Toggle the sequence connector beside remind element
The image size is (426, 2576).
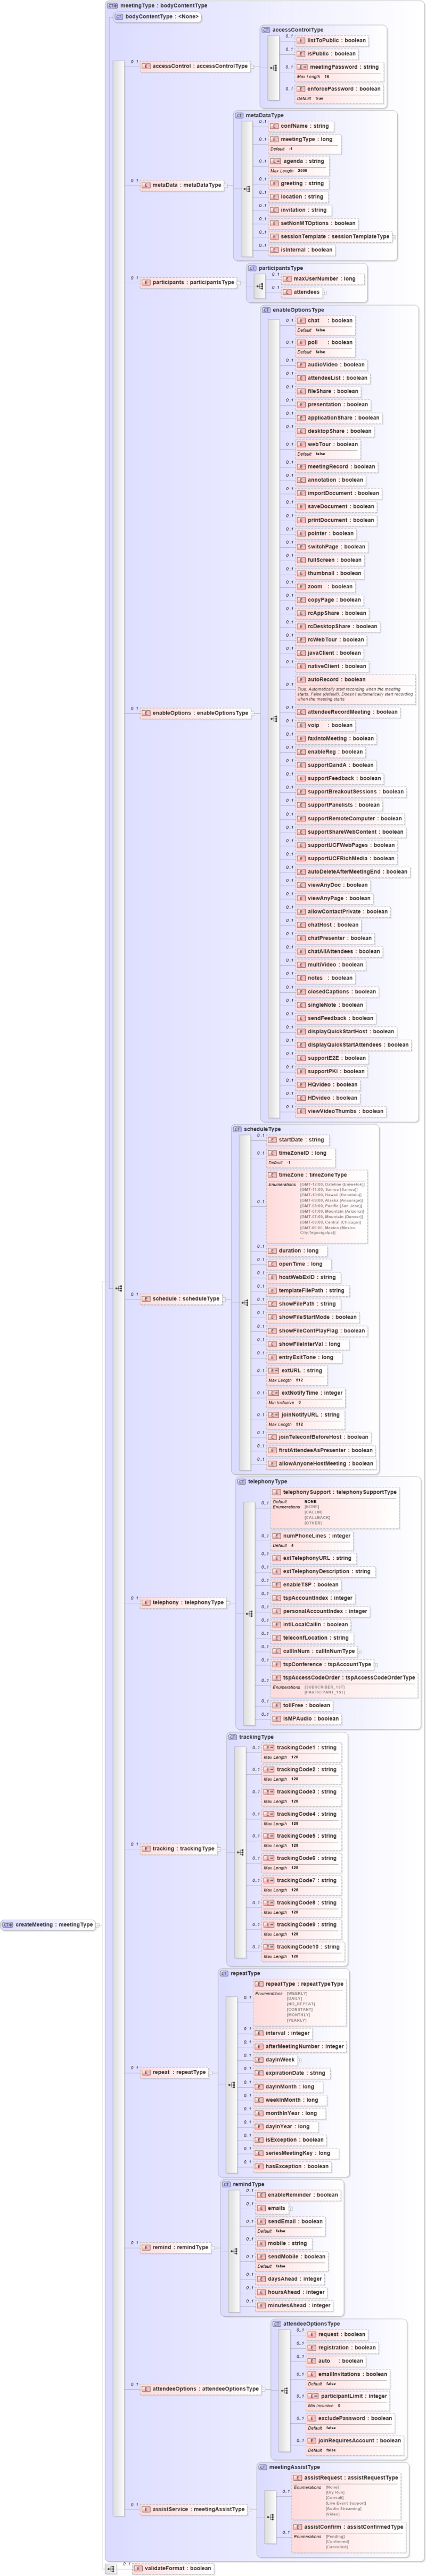[234, 2252]
